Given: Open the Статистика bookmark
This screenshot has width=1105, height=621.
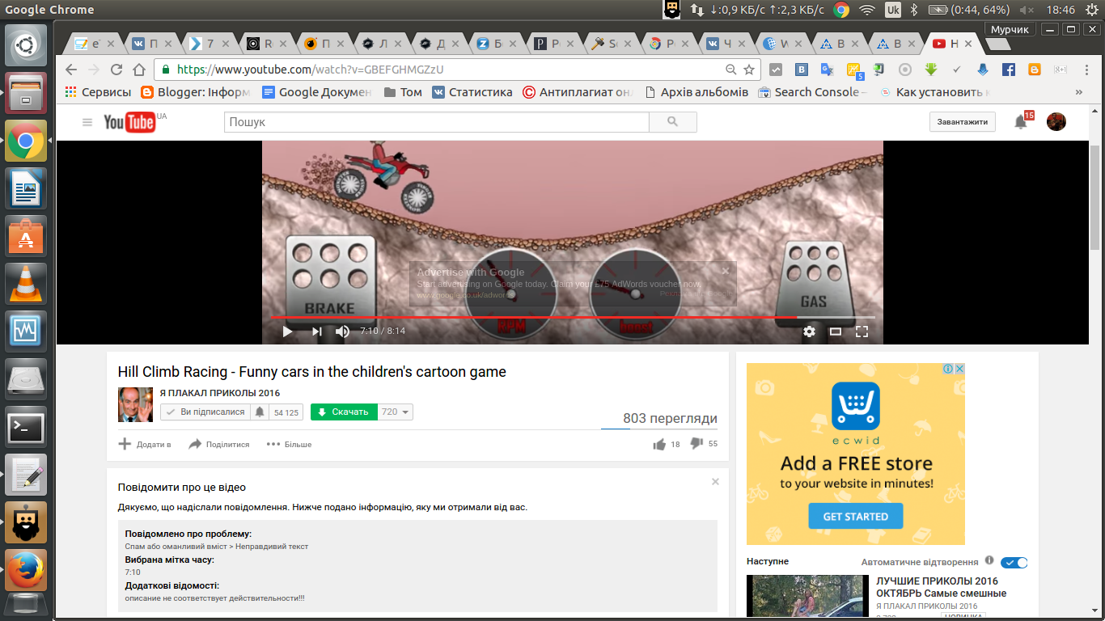Looking at the screenshot, I should (x=472, y=92).
